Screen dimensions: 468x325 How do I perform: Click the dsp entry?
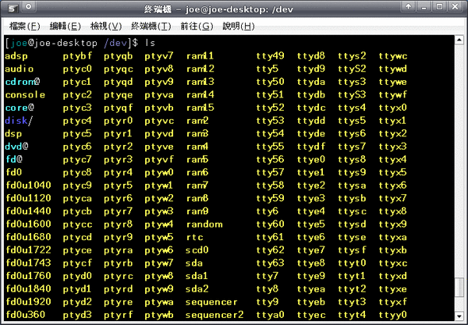coord(13,133)
